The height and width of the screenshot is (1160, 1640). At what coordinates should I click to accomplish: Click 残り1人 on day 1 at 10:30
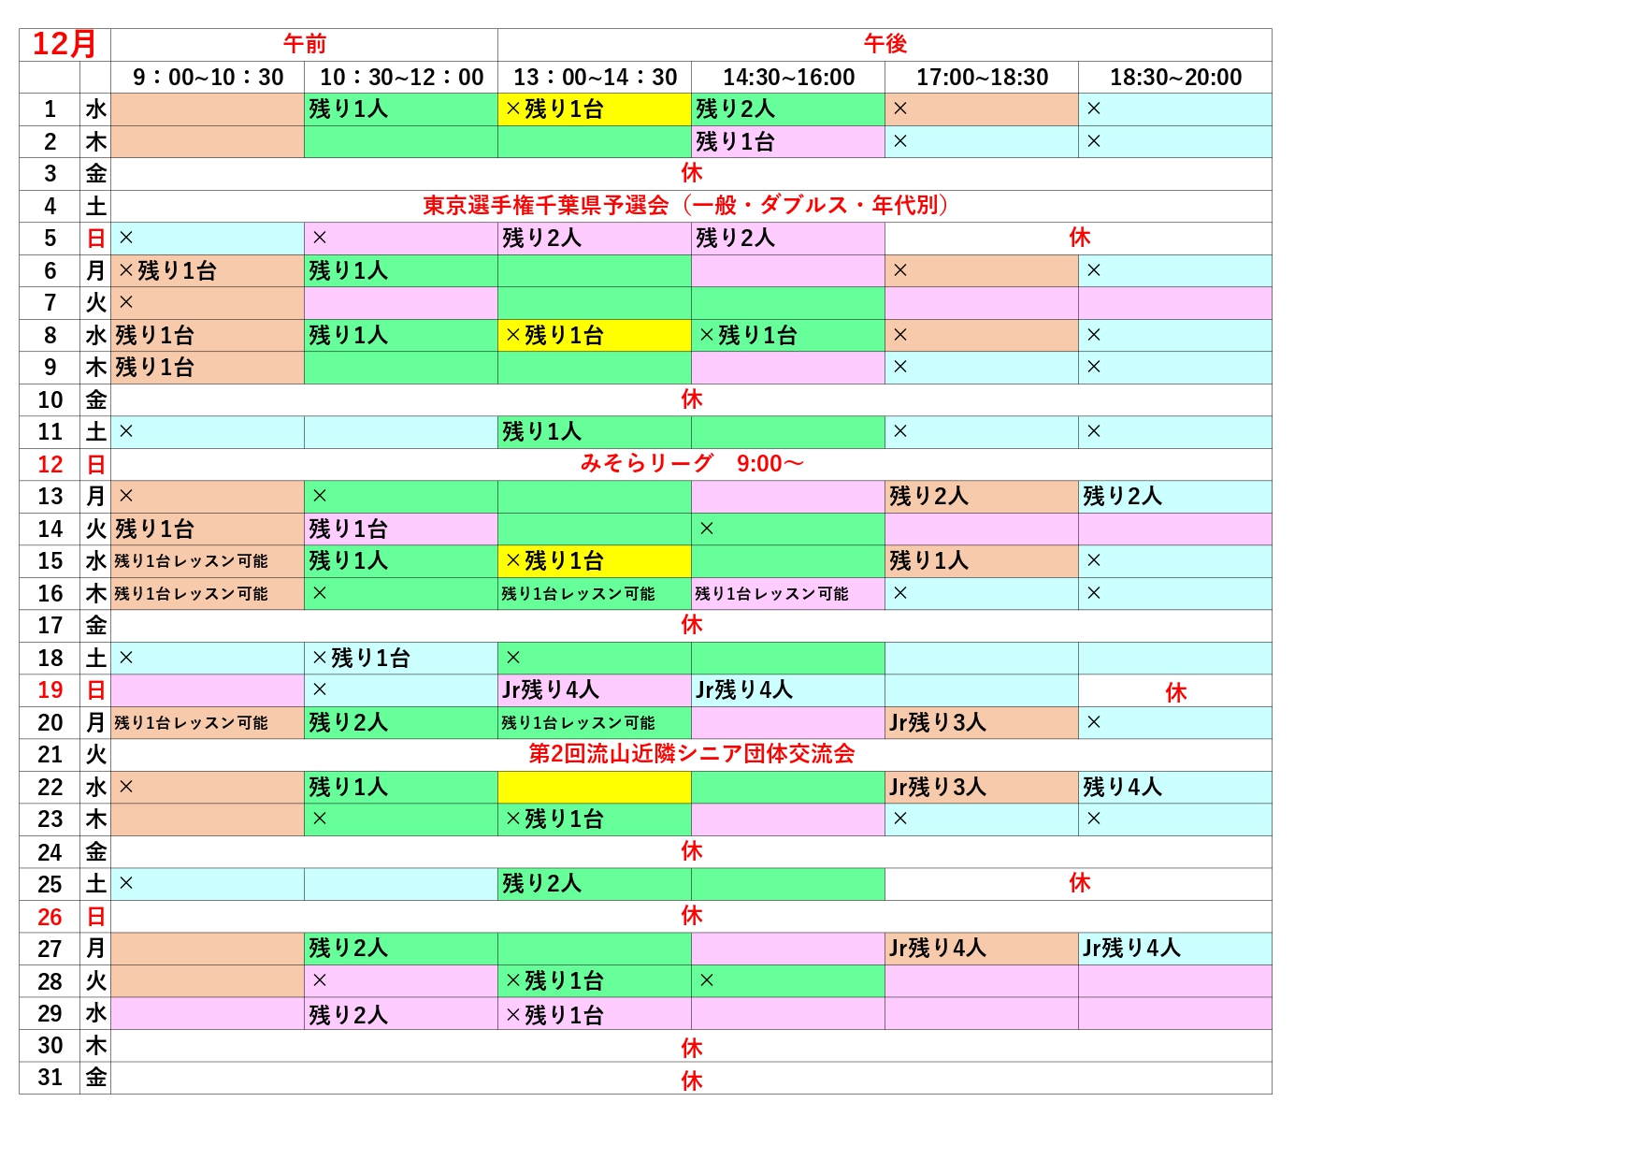coord(349,109)
